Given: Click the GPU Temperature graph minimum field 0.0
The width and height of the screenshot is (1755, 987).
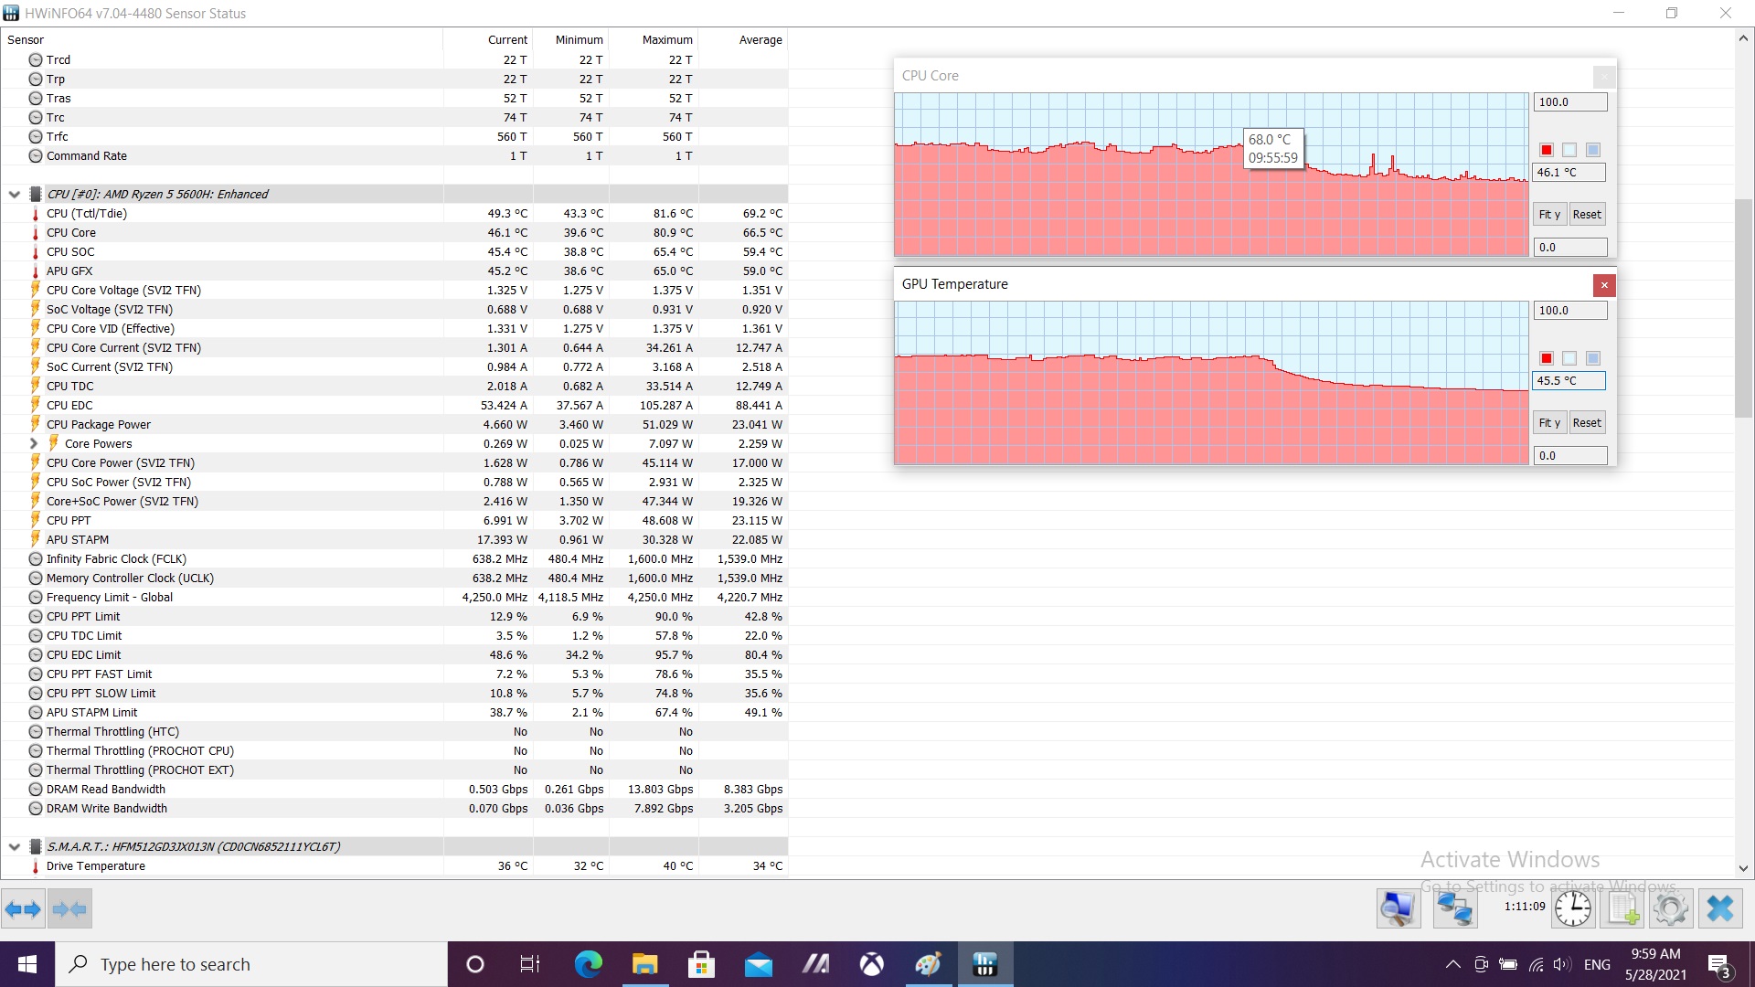Looking at the screenshot, I should pos(1569,456).
